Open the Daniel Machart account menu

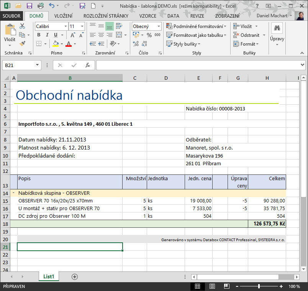[x=274, y=16]
